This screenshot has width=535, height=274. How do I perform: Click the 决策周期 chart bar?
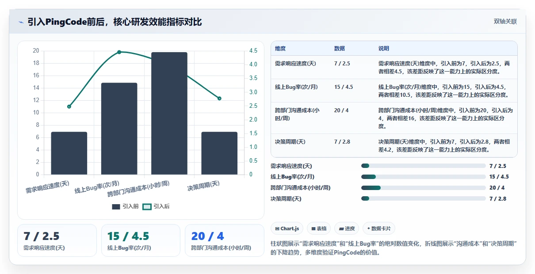219,153
